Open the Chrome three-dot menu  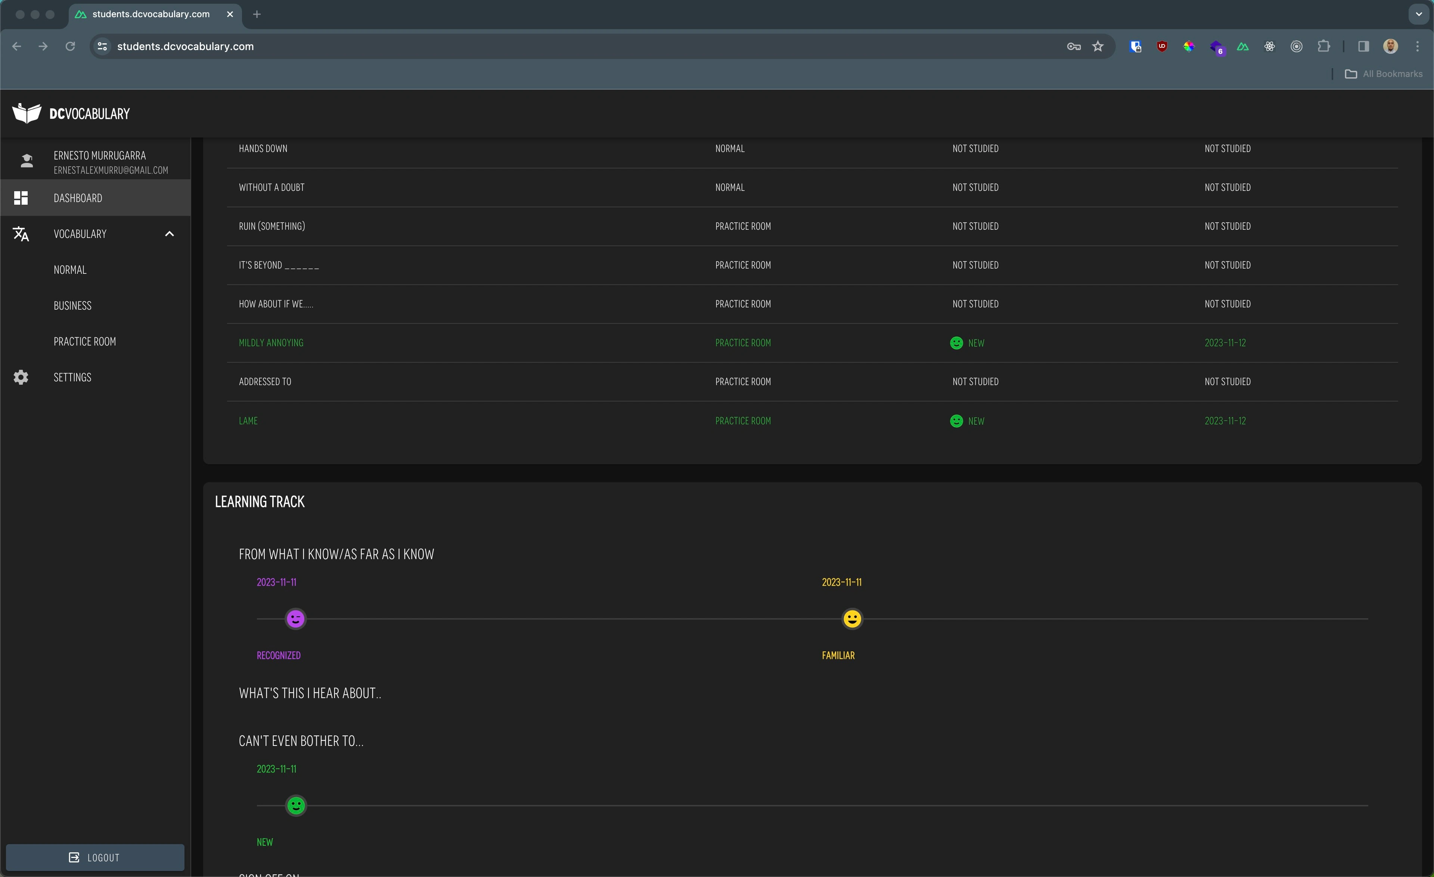[1417, 47]
